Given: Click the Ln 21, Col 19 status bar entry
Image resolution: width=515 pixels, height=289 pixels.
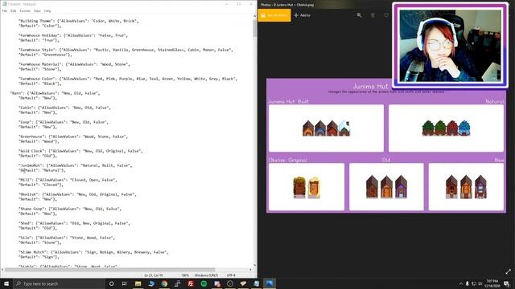Looking at the screenshot, I should pos(154,275).
